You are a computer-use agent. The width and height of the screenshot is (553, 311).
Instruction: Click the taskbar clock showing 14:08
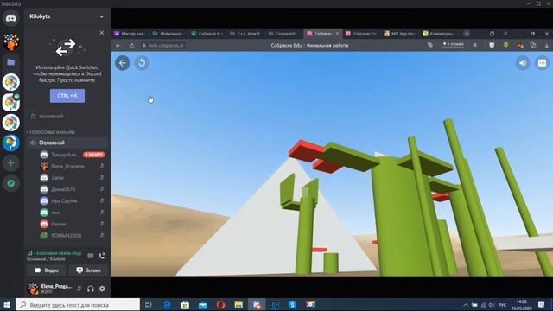(522, 305)
